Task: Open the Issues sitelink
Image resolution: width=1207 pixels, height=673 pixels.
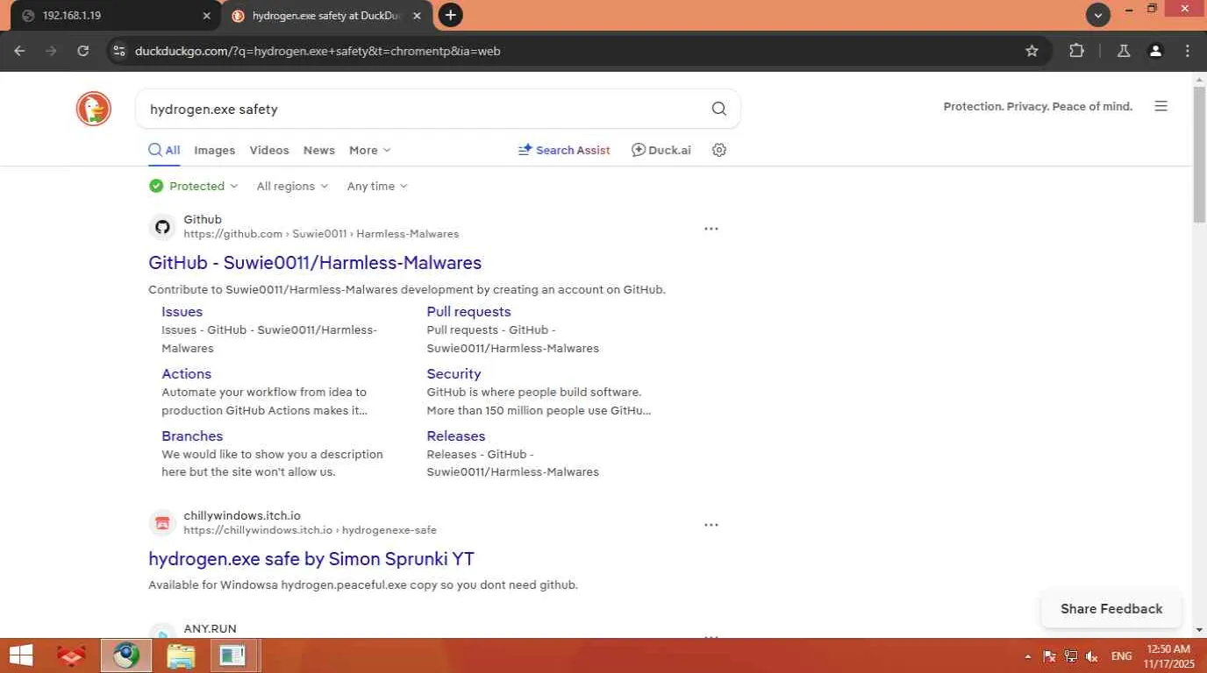Action: 182,312
